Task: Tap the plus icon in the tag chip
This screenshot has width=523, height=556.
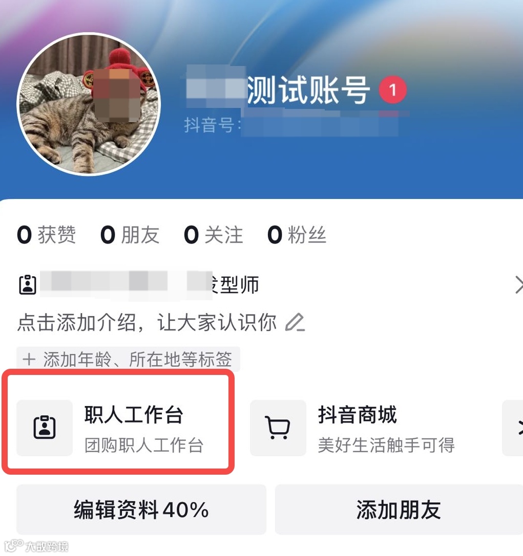Action: pyautogui.click(x=29, y=360)
